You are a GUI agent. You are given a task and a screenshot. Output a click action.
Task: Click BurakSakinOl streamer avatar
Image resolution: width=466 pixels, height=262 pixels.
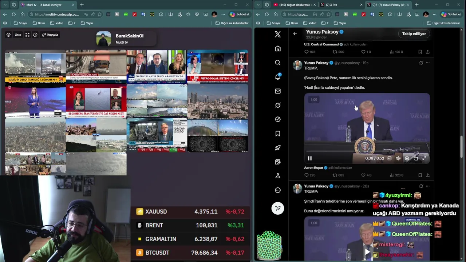coord(104,39)
